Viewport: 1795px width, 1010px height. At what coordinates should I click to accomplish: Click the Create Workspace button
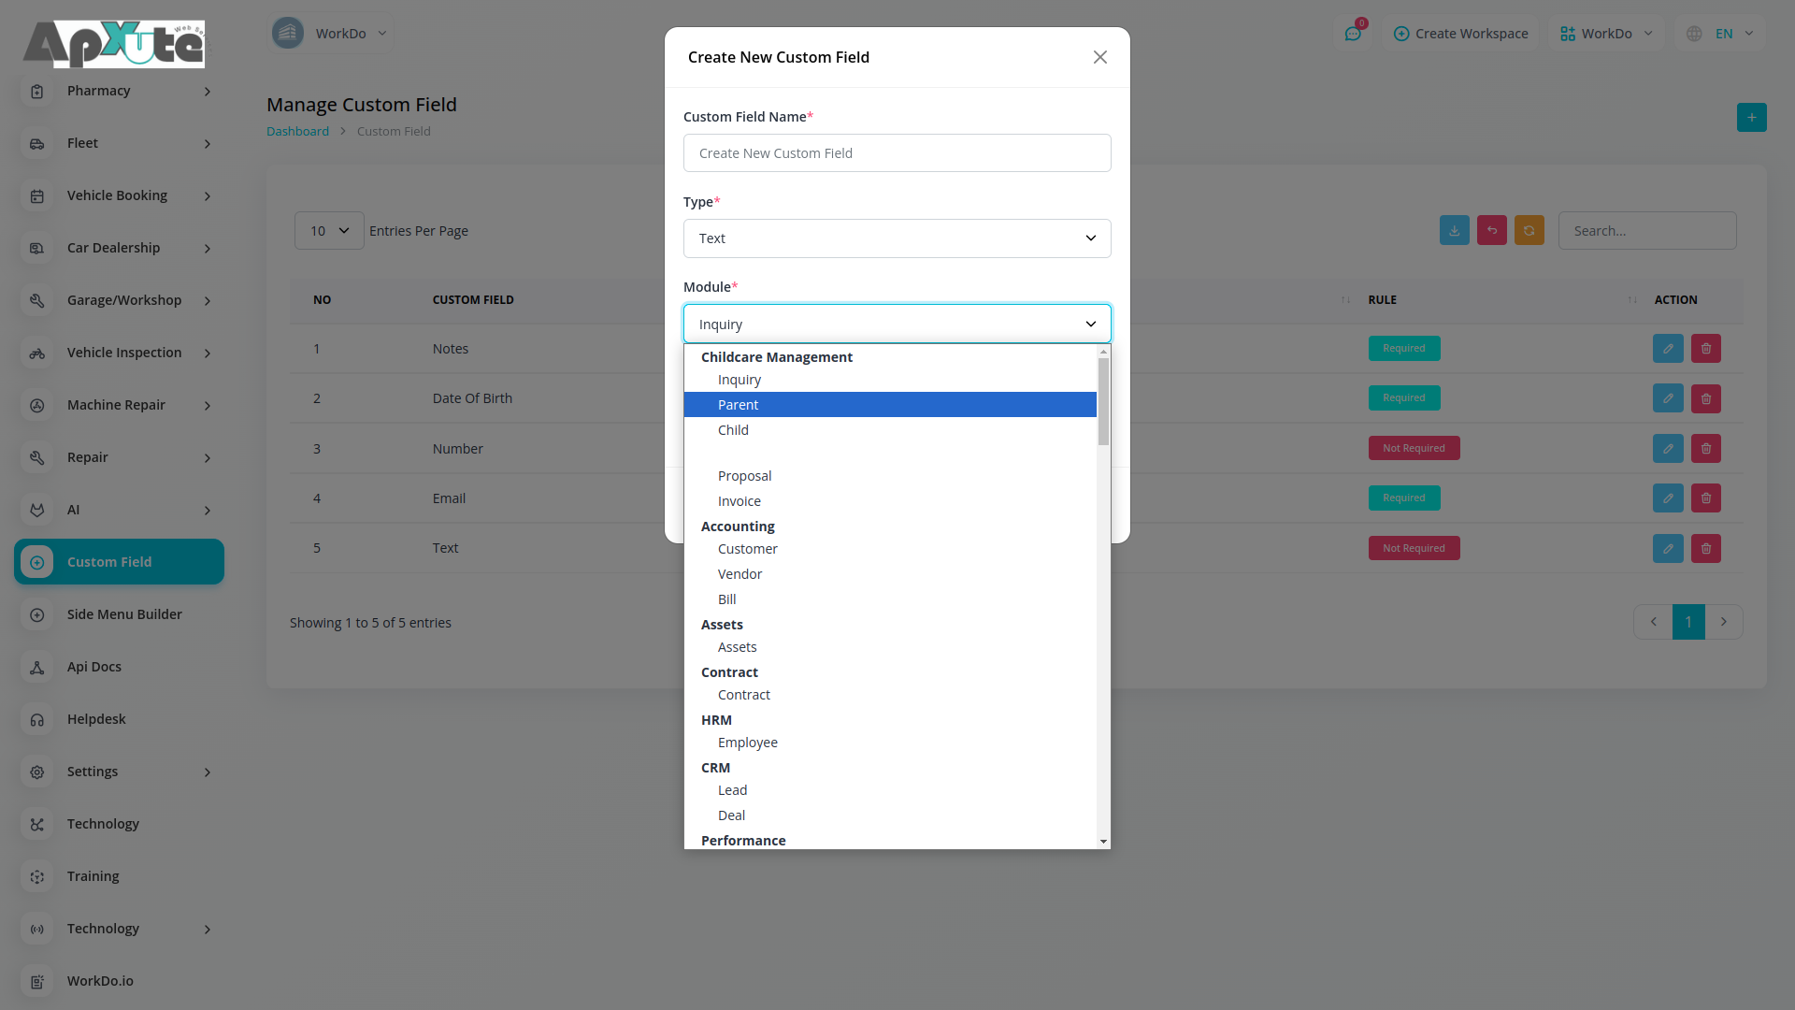coord(1460,34)
